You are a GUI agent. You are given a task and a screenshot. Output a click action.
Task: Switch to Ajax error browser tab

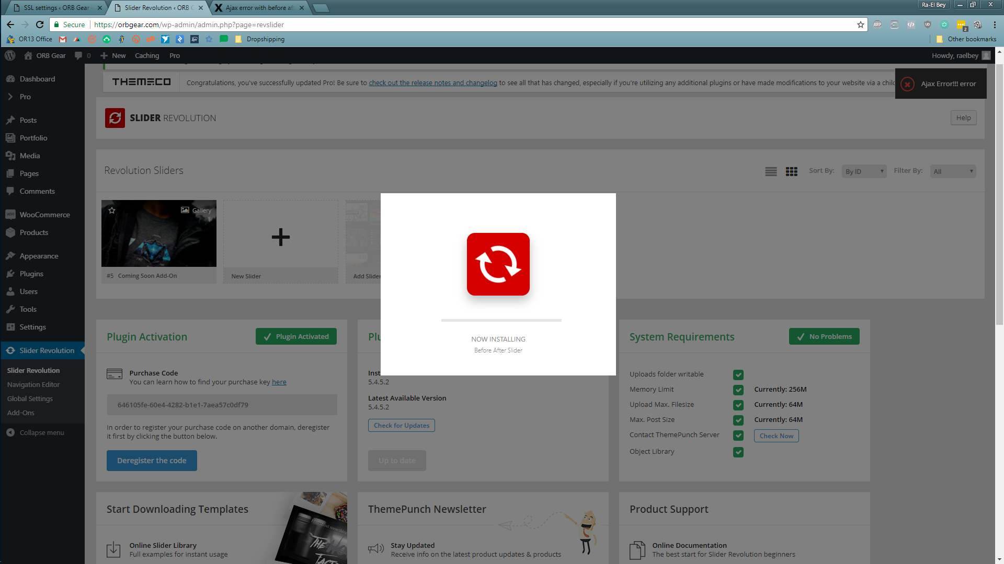[259, 8]
